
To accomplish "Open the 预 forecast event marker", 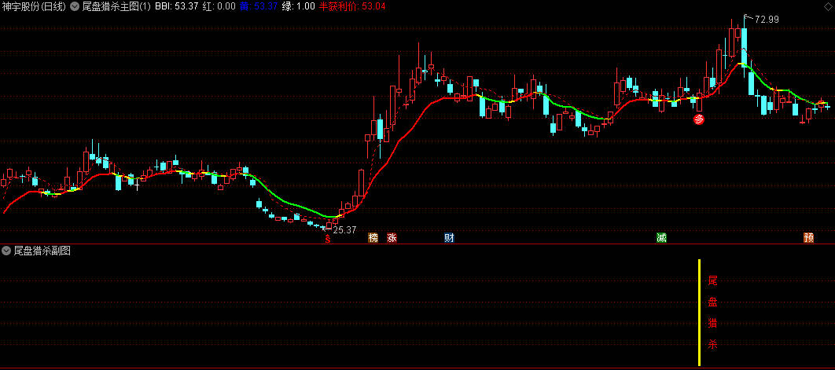I will pos(808,238).
